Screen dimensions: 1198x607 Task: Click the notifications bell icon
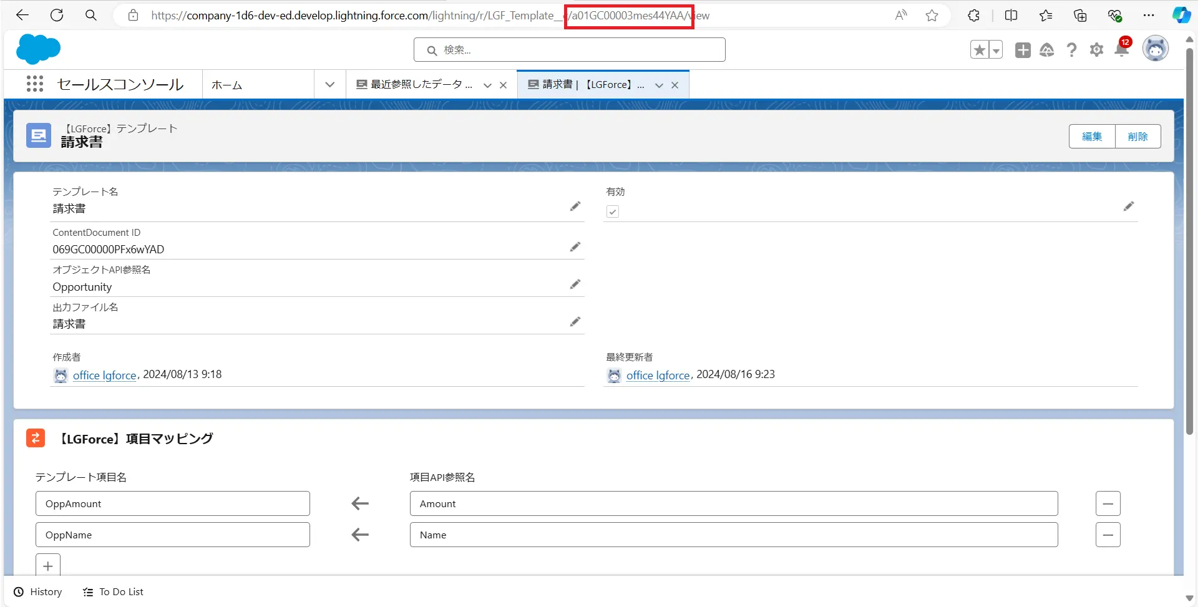point(1121,50)
